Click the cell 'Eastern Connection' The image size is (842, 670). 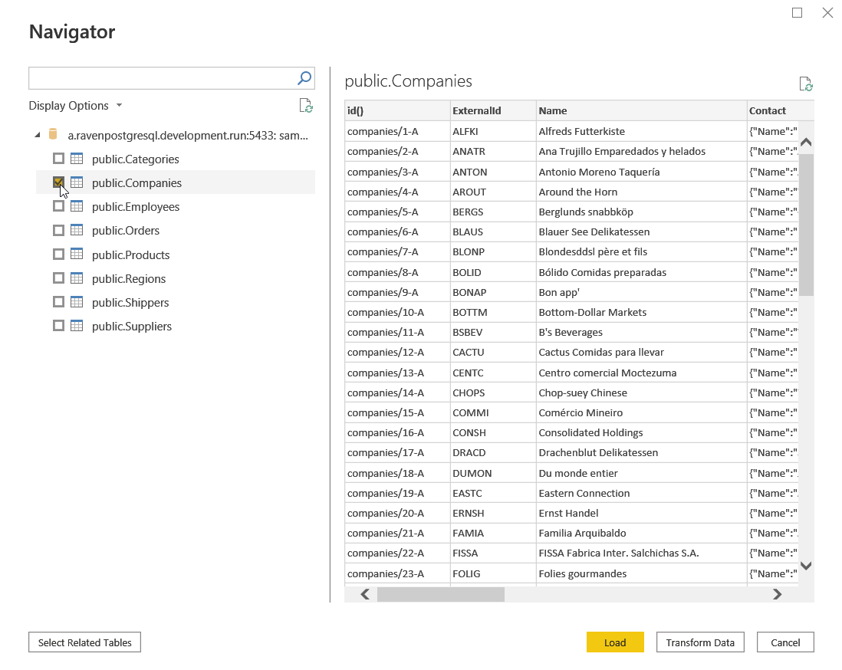pyautogui.click(x=641, y=493)
